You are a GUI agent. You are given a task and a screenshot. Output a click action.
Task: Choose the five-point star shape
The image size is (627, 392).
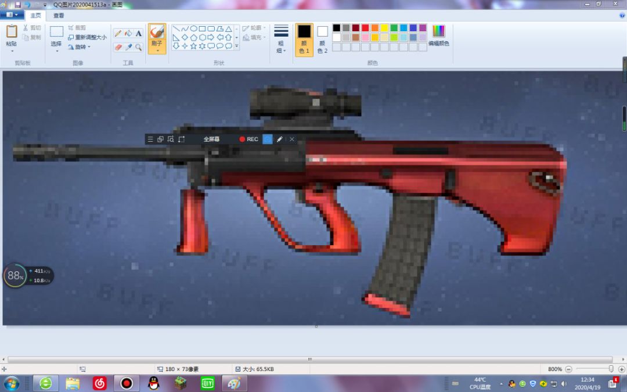[x=193, y=46]
